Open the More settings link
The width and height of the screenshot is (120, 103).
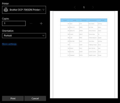click(9, 44)
